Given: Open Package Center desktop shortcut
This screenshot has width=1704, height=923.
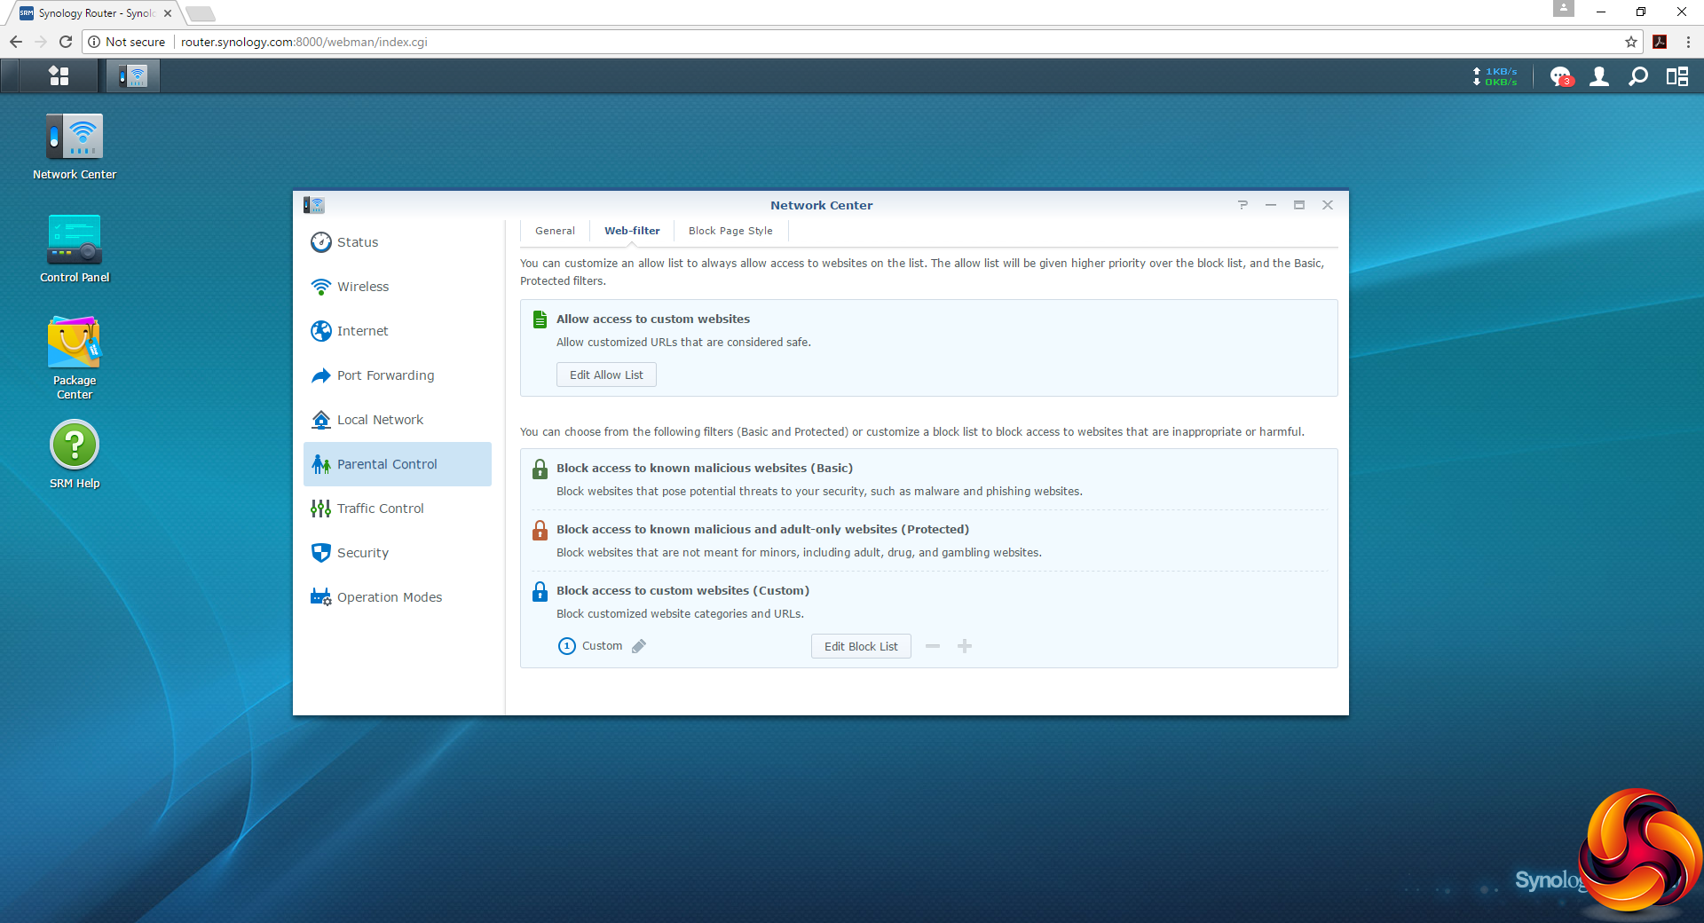Looking at the screenshot, I should 75,359.
